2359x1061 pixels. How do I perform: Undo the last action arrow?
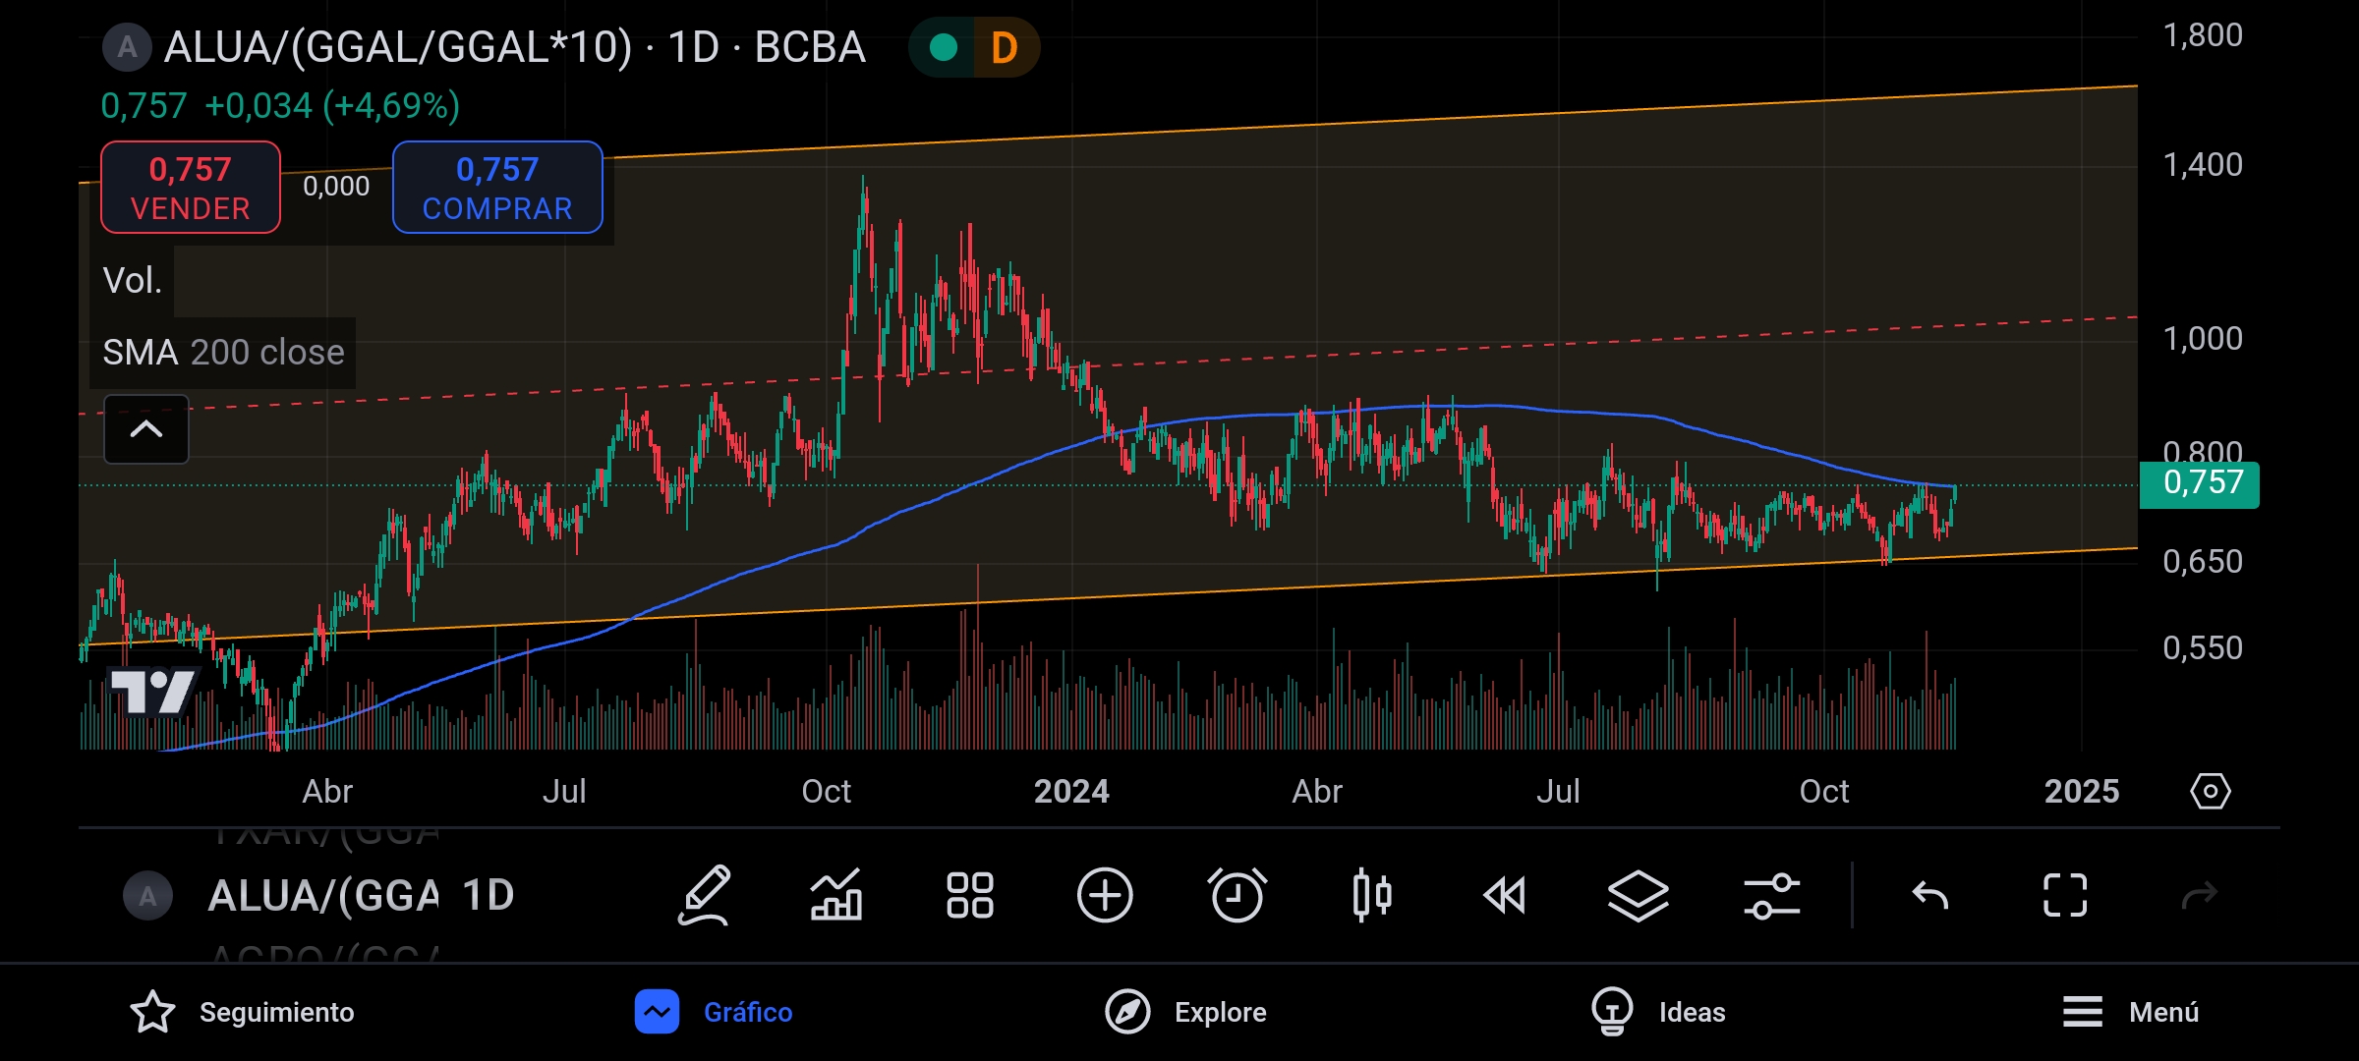[x=1930, y=895]
